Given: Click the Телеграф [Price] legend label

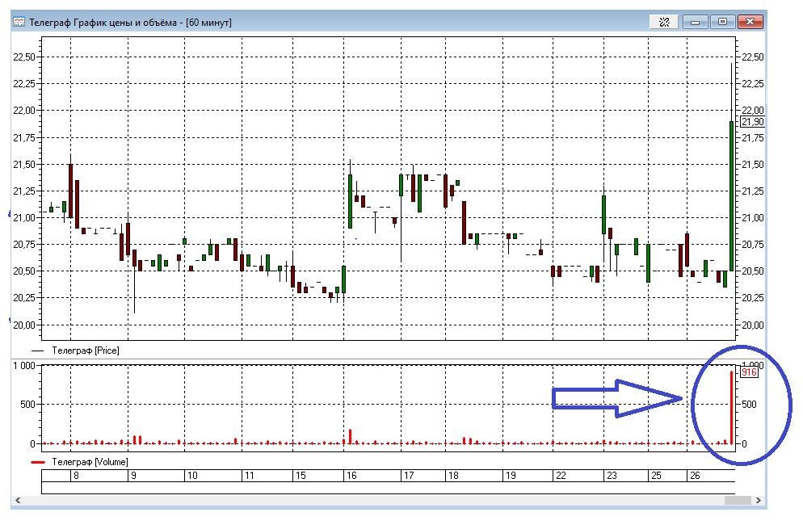Looking at the screenshot, I should point(85,351).
